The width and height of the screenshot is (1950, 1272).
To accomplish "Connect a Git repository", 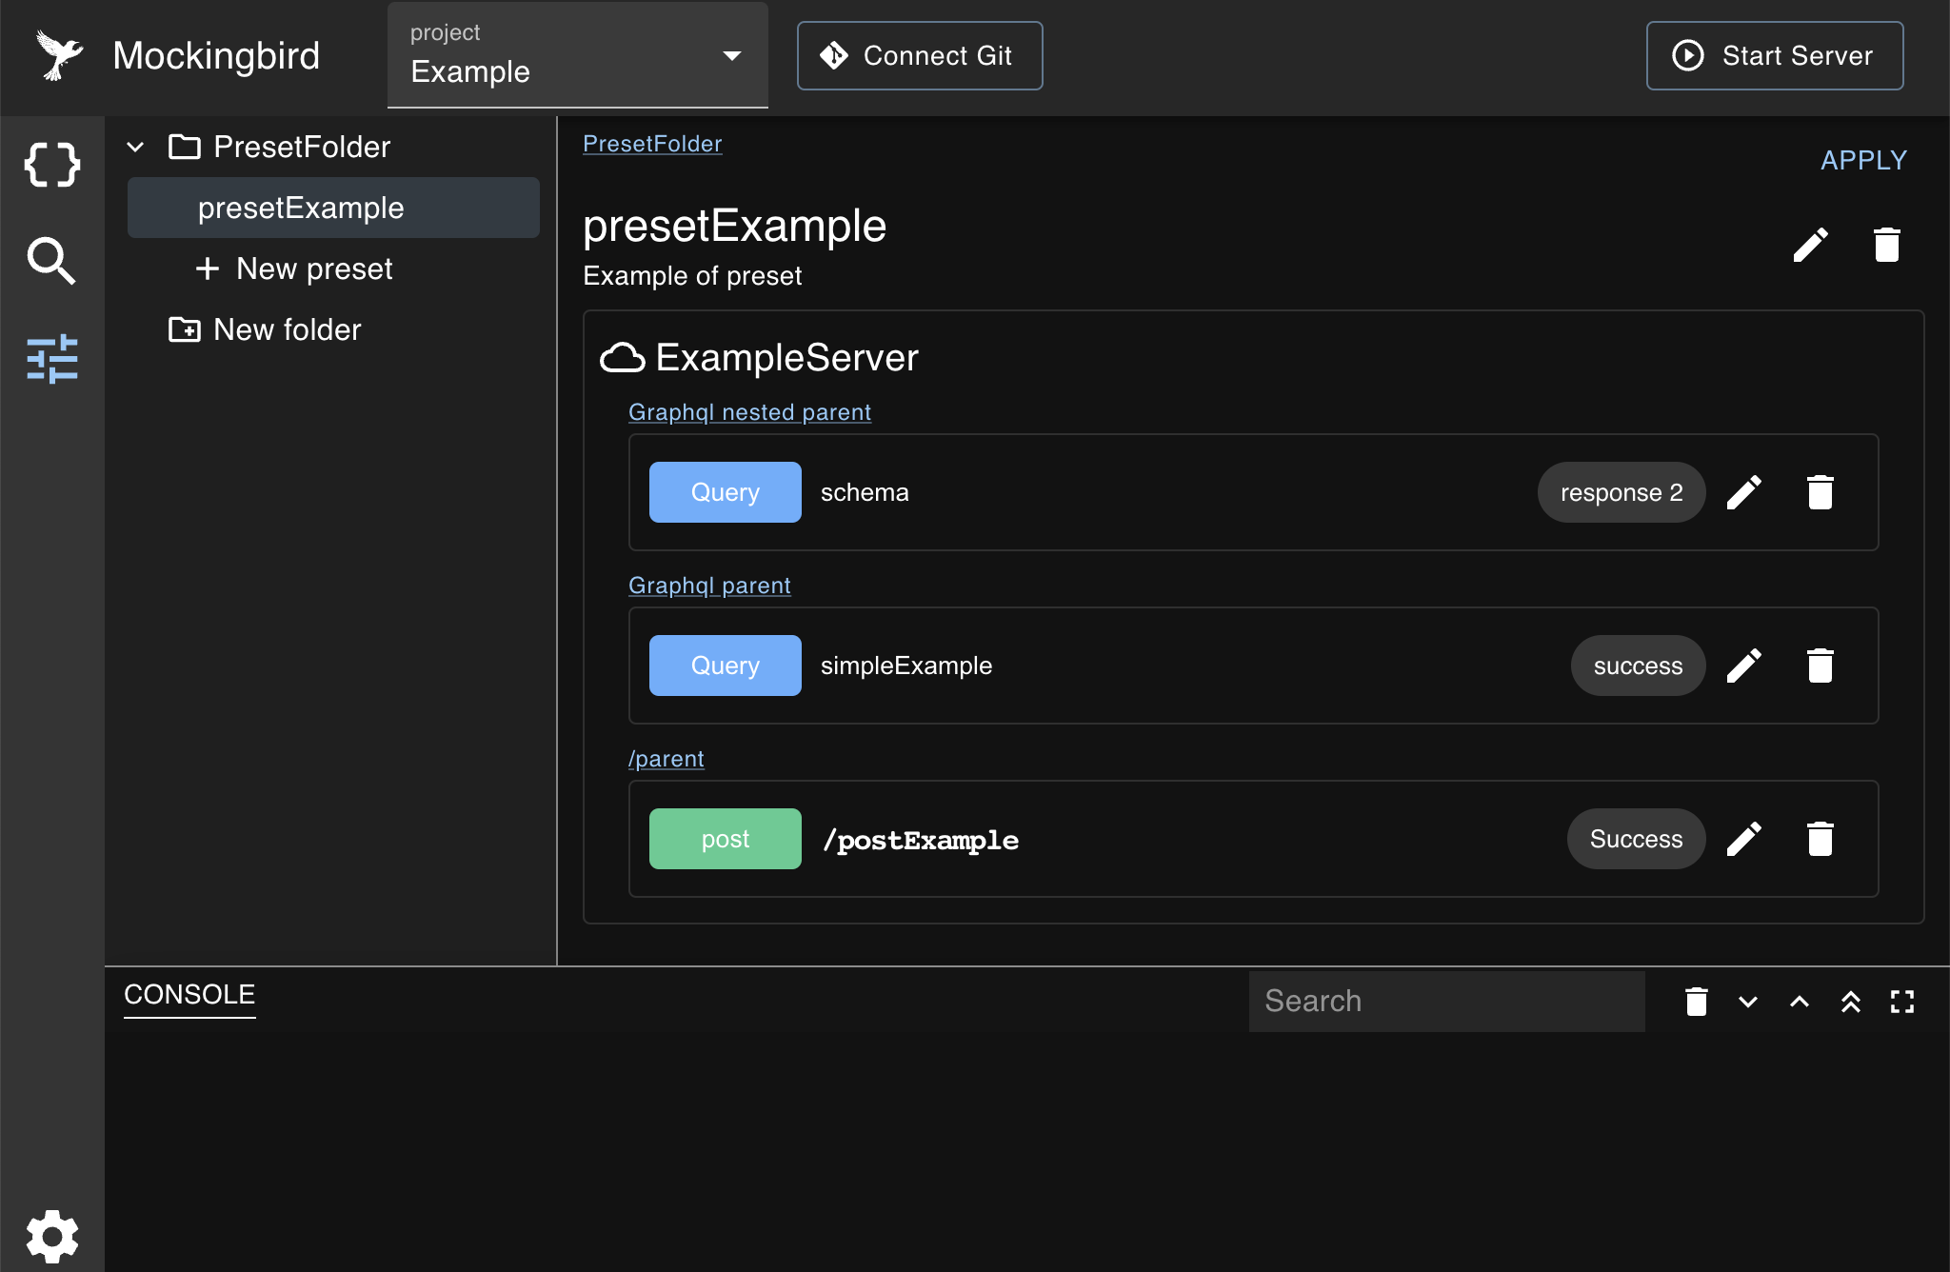I will point(919,55).
